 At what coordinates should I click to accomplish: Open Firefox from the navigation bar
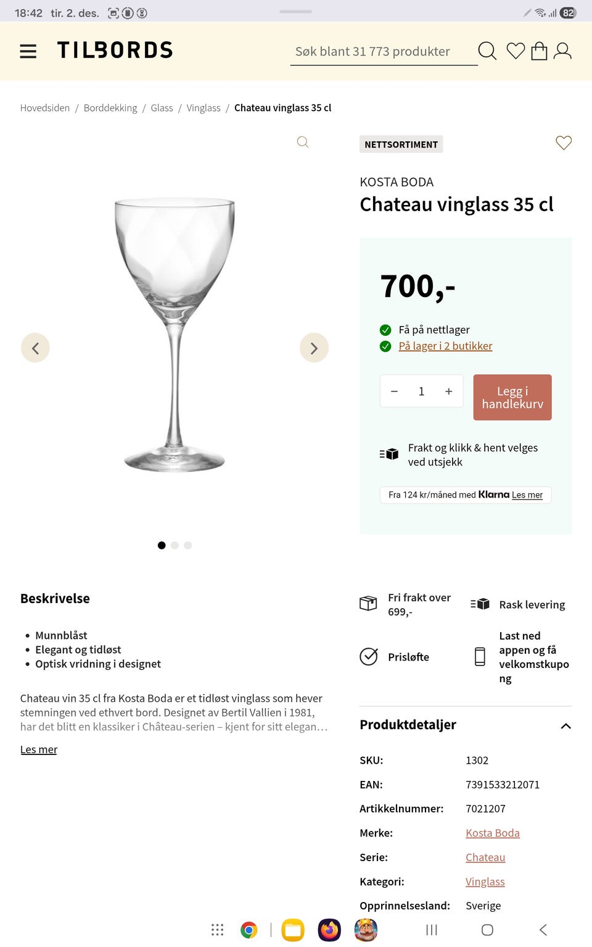click(330, 930)
